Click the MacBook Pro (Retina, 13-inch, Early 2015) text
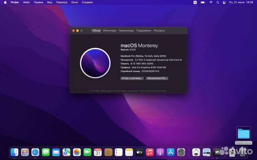Screen dimensions: 257x160 [143, 56]
